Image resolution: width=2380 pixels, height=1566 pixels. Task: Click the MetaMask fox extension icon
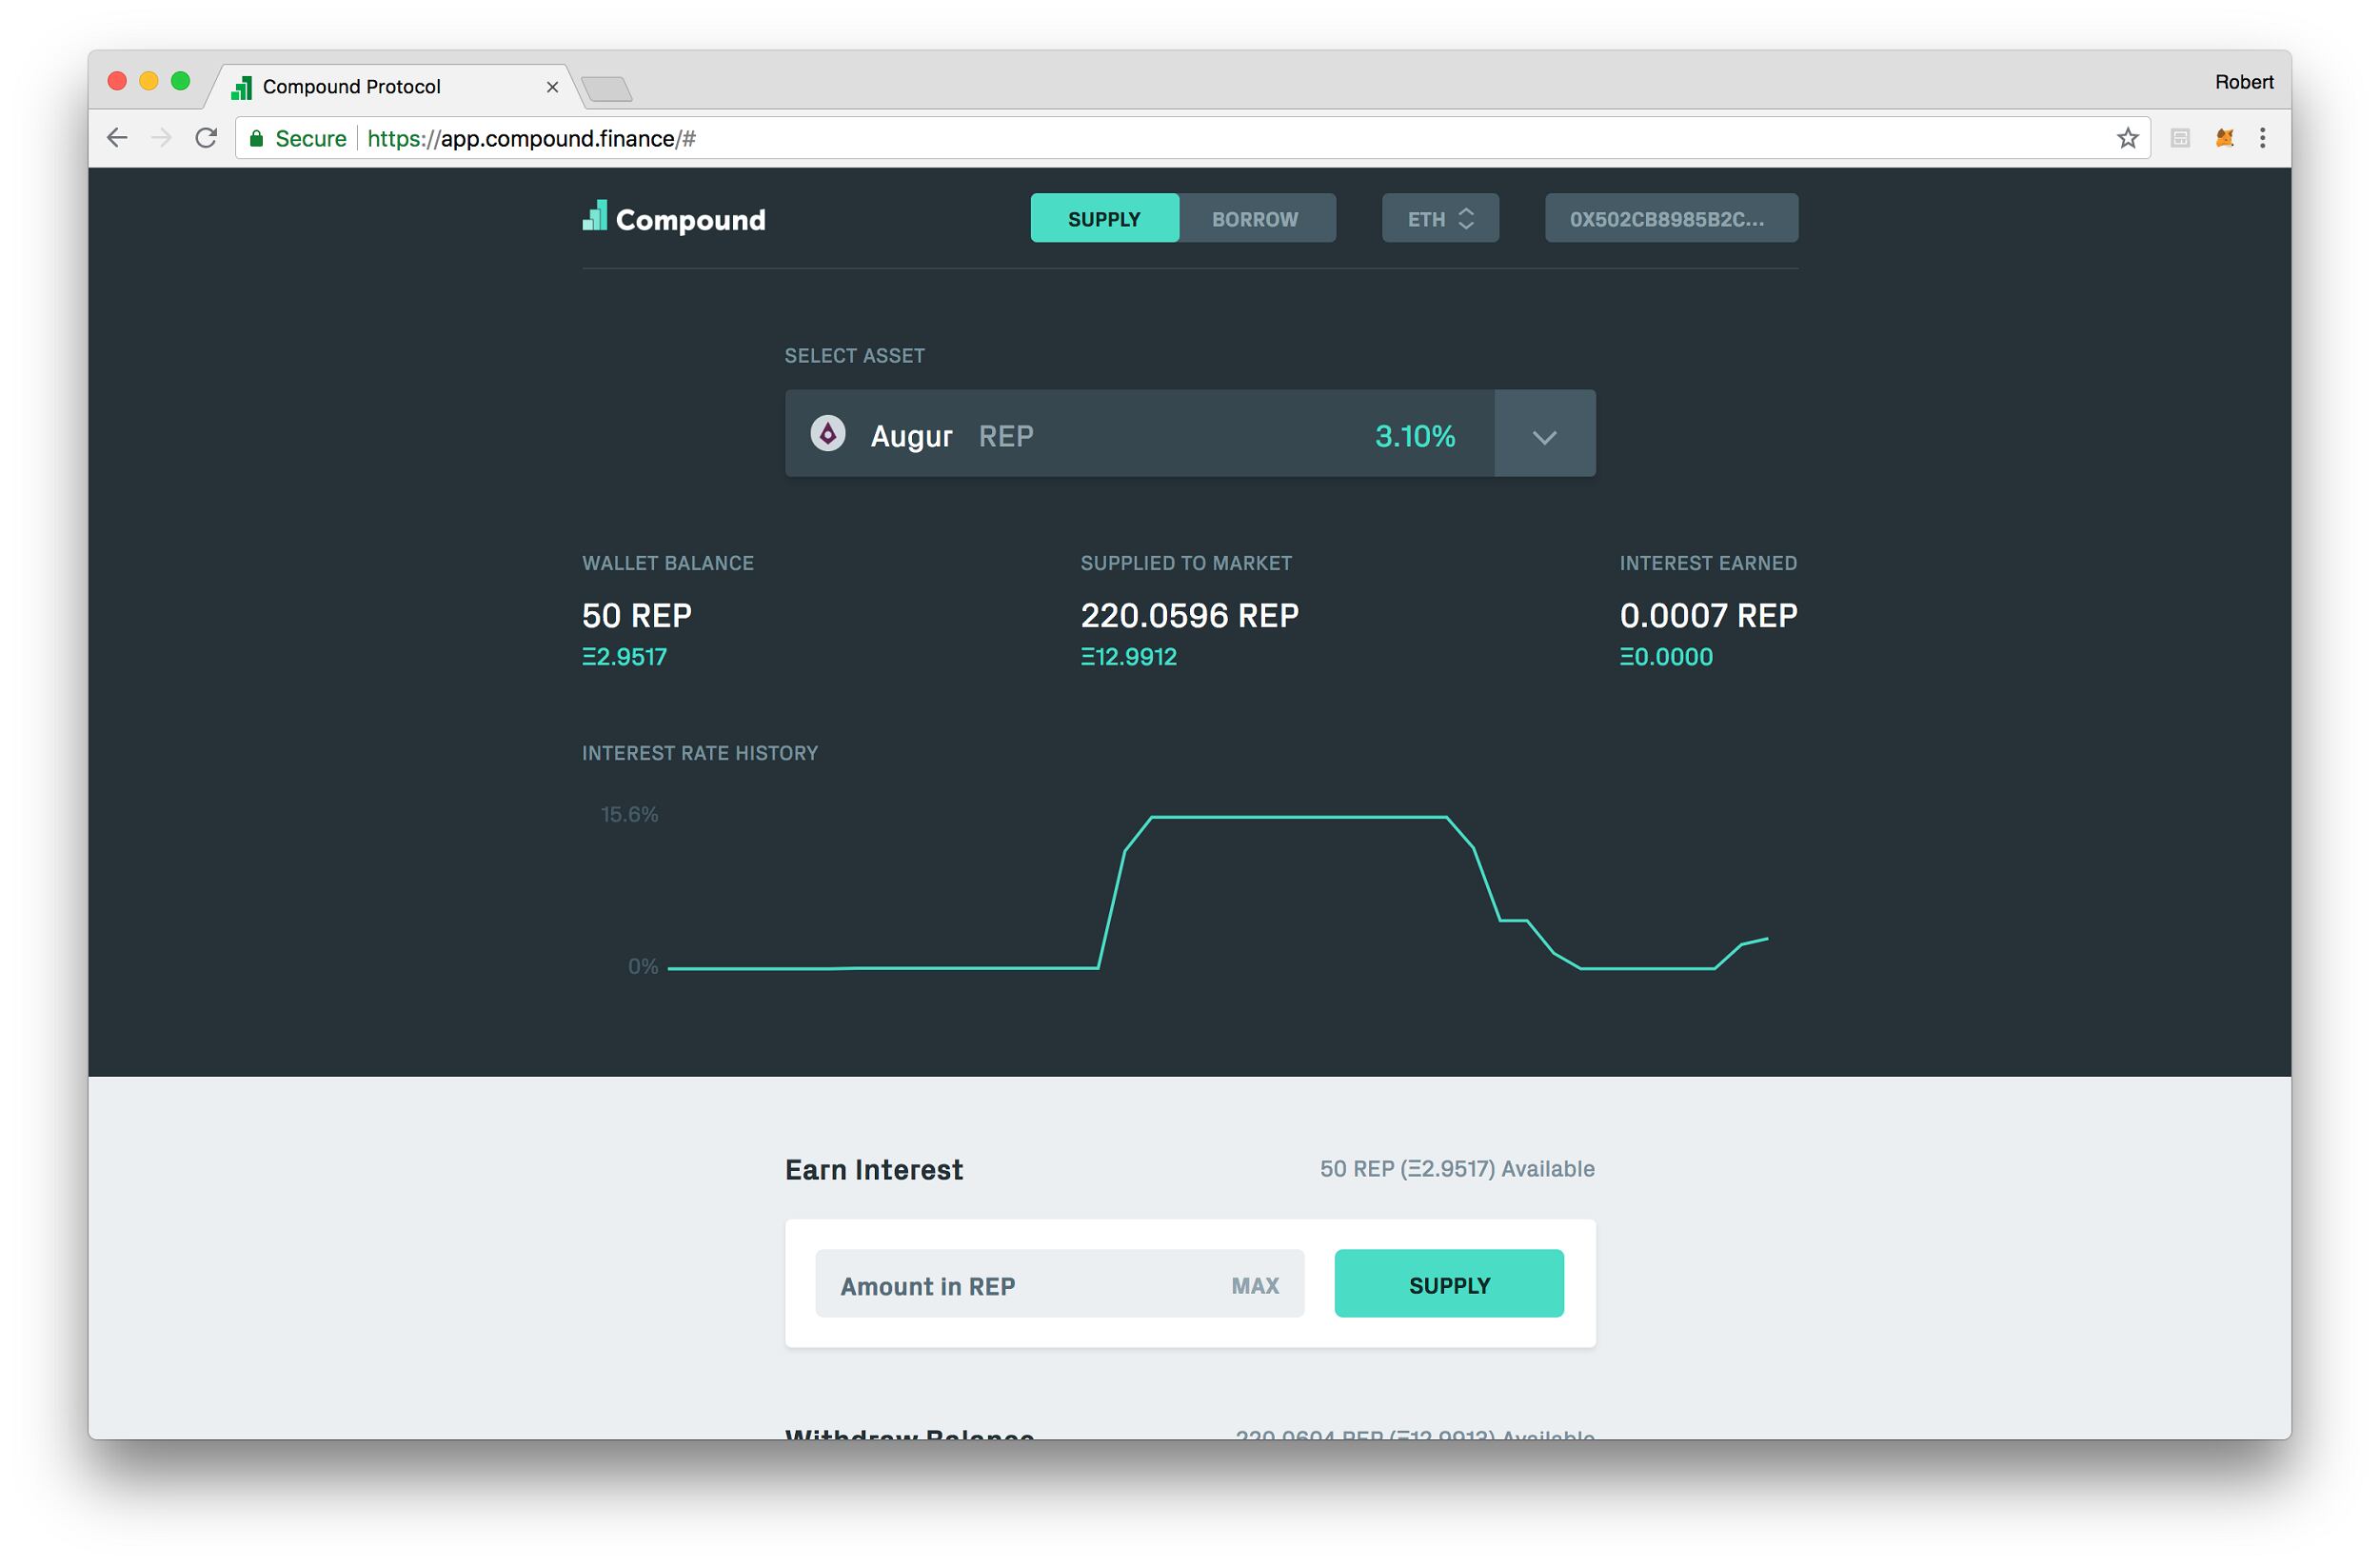[x=2224, y=138]
